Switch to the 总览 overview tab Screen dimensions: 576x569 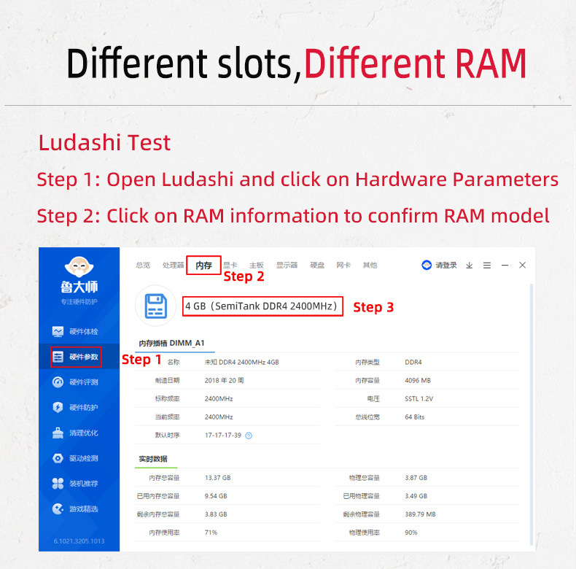[x=143, y=265]
